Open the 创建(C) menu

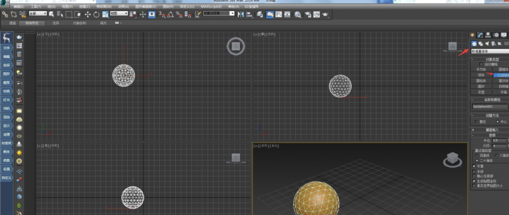pyautogui.click(x=85, y=7)
